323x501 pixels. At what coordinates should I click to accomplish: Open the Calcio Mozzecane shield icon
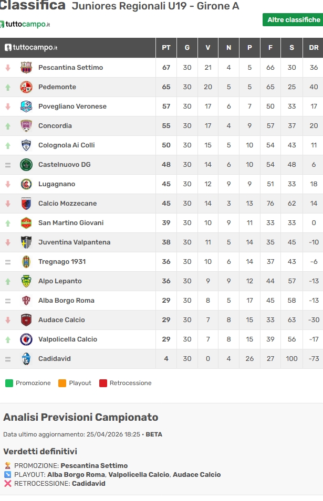pos(26,204)
